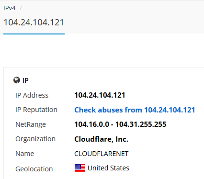Click the NetRange field label
The image size is (204, 179).
31,124
